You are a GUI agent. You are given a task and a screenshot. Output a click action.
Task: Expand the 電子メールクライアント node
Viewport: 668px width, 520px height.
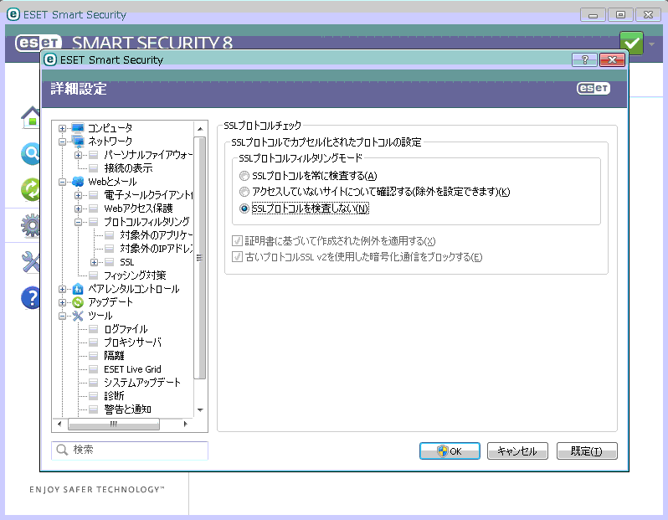78,195
